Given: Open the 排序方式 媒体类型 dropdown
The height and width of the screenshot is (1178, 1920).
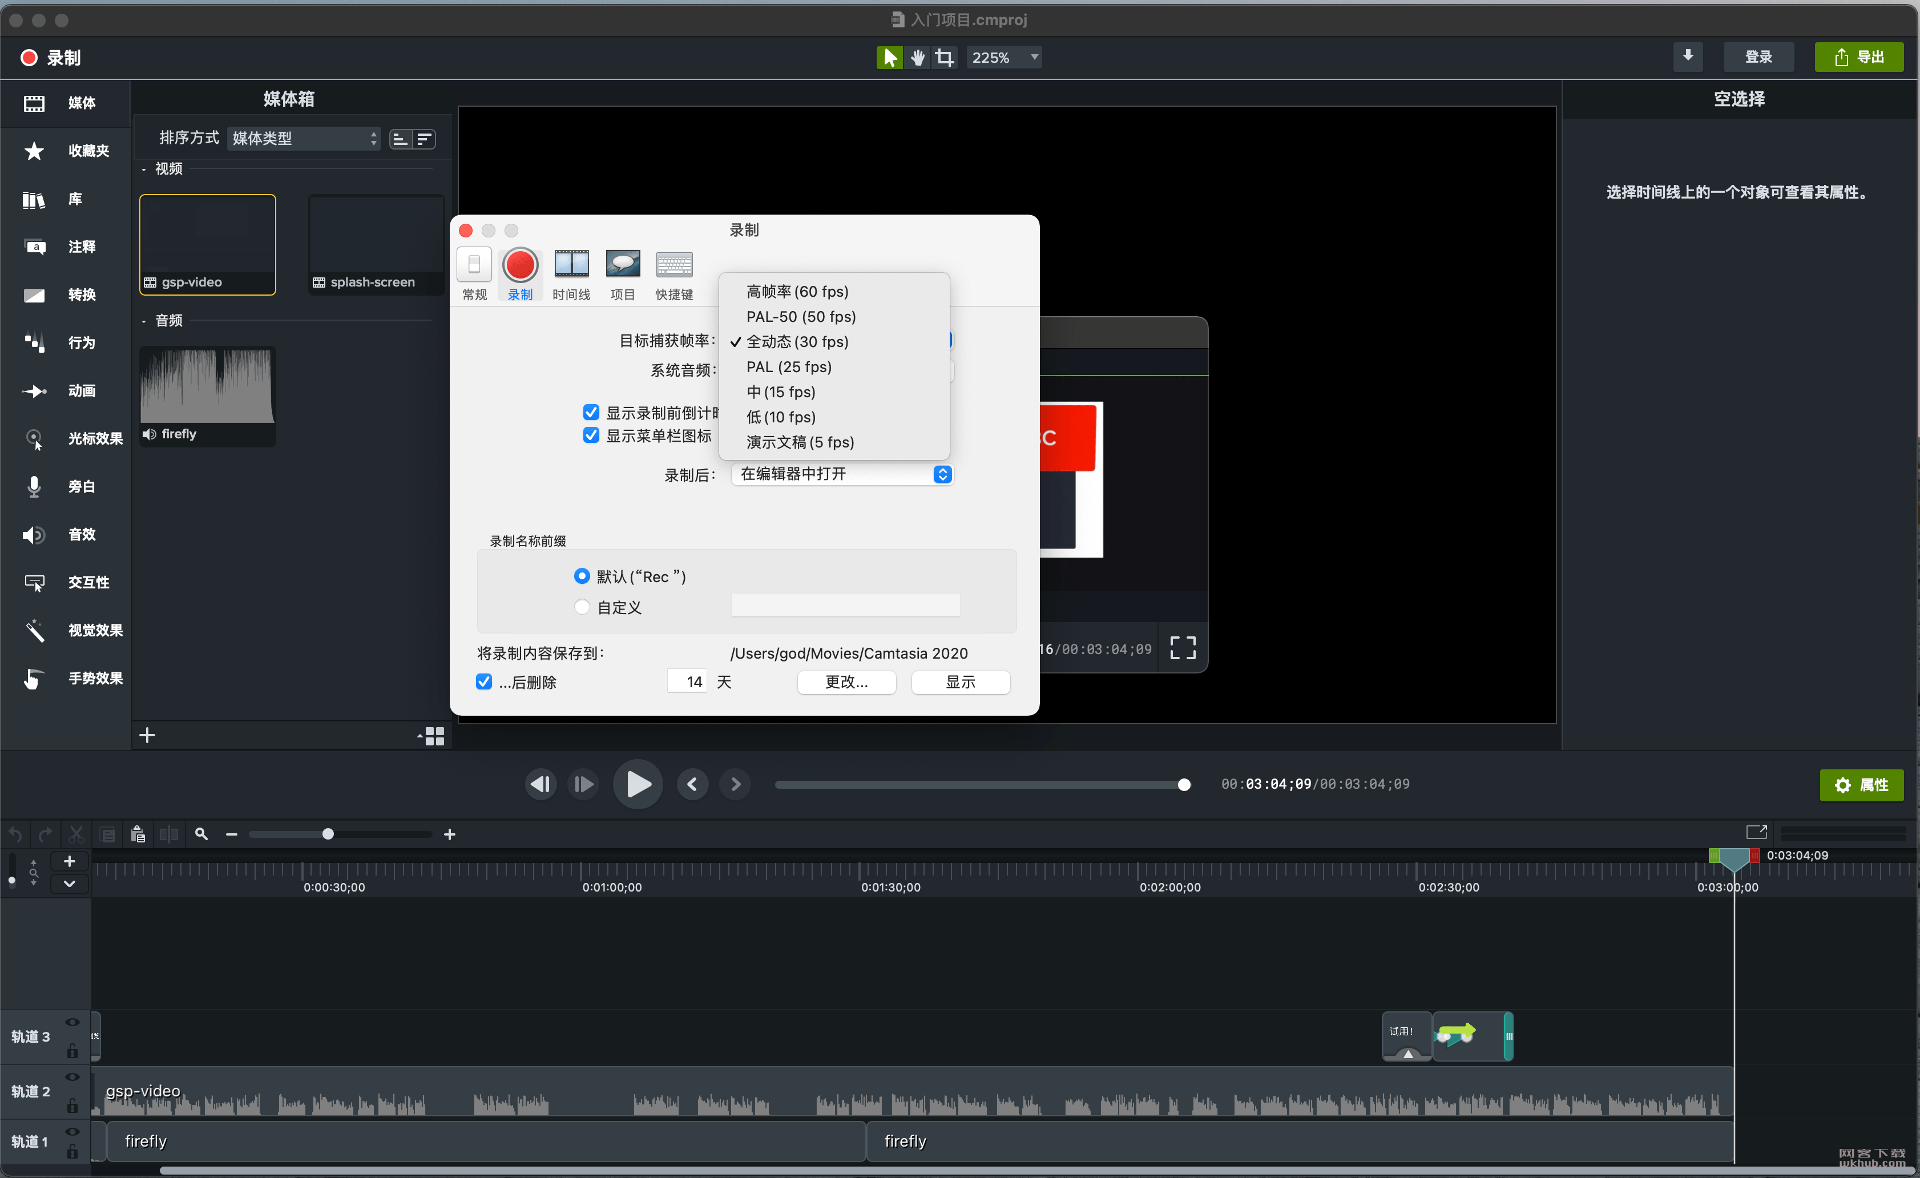Looking at the screenshot, I should coord(304,138).
